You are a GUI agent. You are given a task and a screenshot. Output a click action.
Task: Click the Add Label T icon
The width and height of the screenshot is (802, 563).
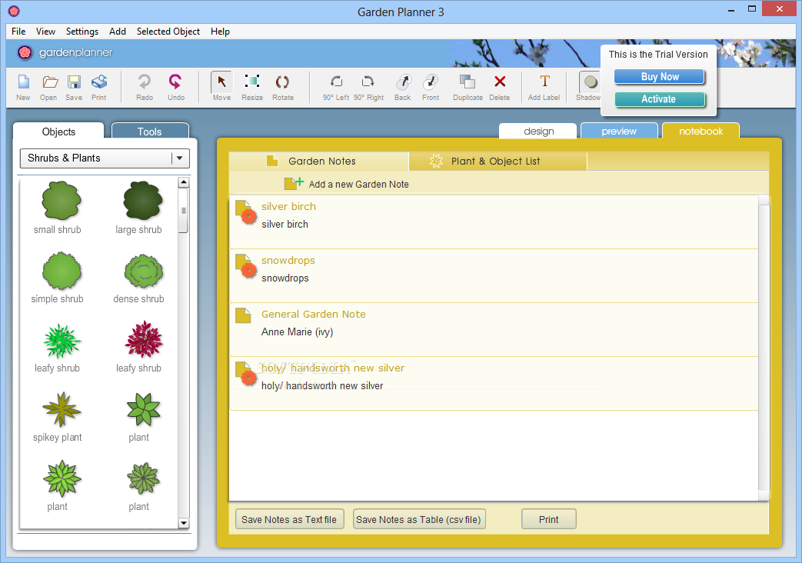(544, 82)
